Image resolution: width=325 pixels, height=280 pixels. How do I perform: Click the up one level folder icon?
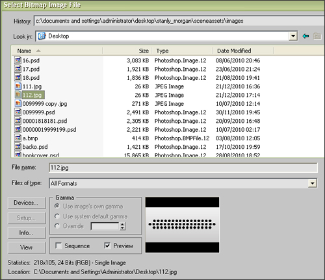tap(317, 36)
